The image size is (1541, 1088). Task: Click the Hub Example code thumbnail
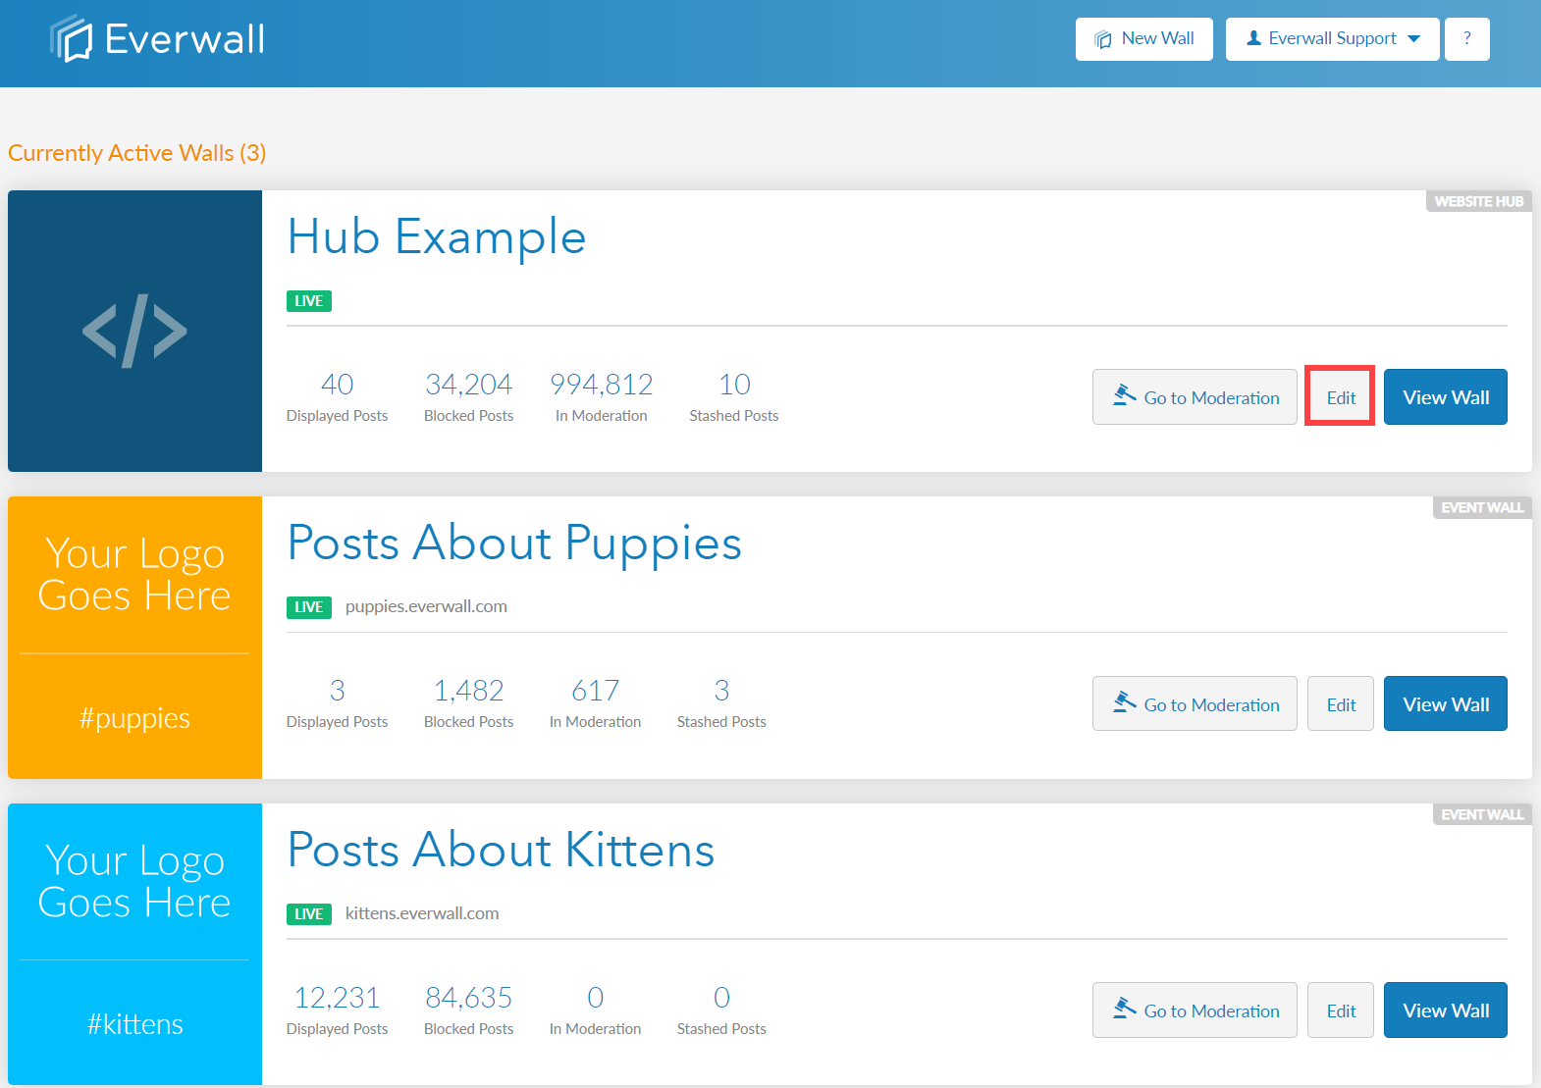coord(135,331)
